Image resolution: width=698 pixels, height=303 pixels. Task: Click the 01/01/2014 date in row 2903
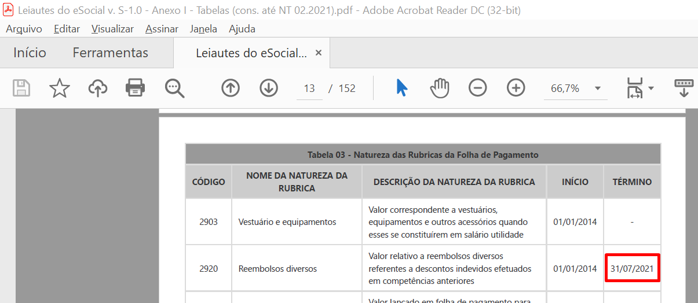pyautogui.click(x=575, y=222)
